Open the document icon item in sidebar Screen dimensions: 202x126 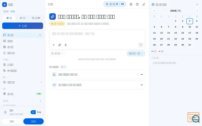(23, 65)
